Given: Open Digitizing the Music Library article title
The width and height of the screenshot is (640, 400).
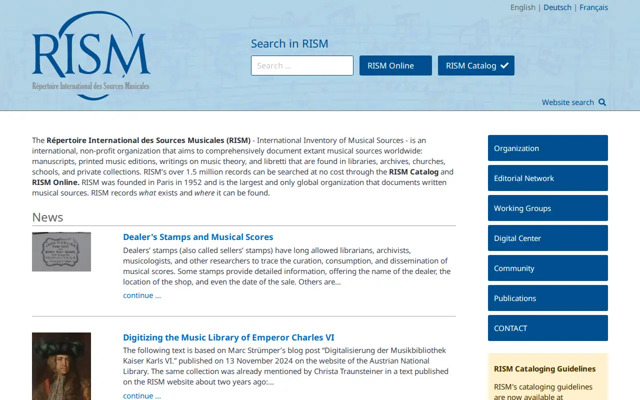Looking at the screenshot, I should pyautogui.click(x=228, y=337).
